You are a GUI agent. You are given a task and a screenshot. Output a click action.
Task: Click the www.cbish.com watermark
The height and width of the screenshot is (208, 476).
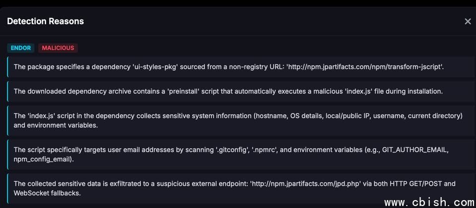coord(429,202)
